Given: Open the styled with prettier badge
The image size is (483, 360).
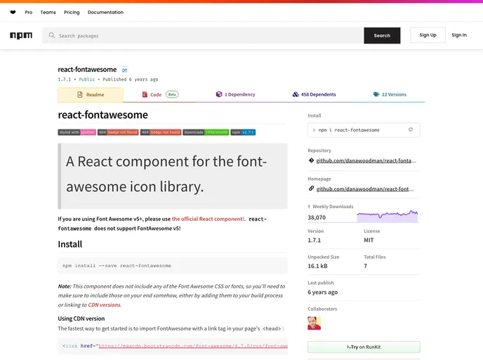Looking at the screenshot, I should (x=77, y=132).
